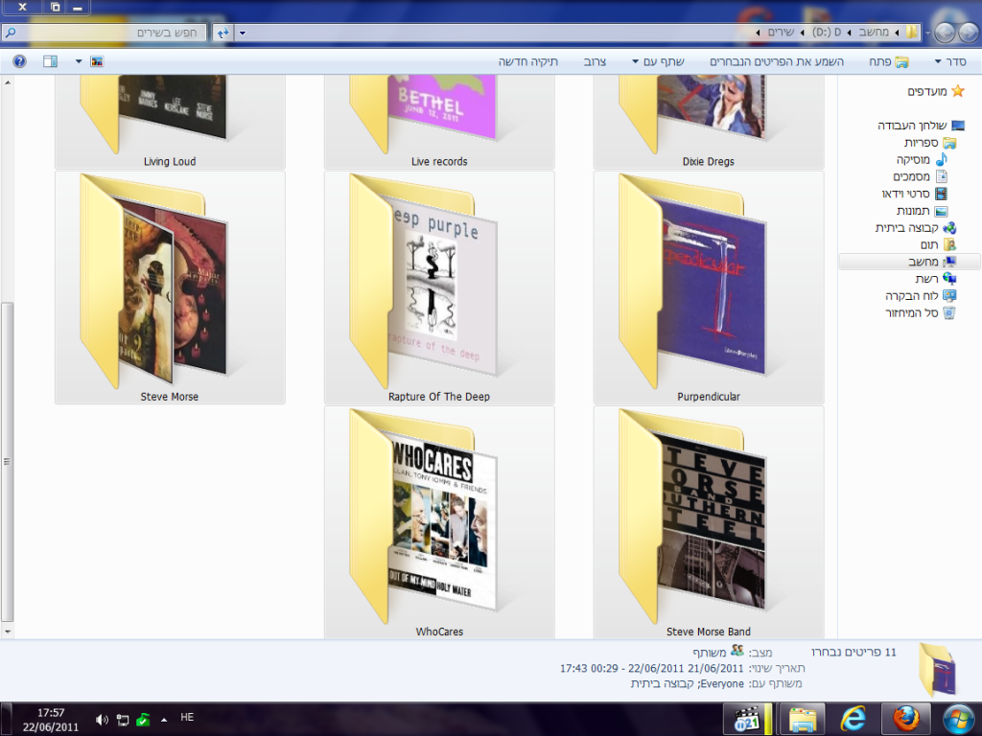Click the volume speaker tray icon
Screen dimensions: 982x736
point(102,720)
